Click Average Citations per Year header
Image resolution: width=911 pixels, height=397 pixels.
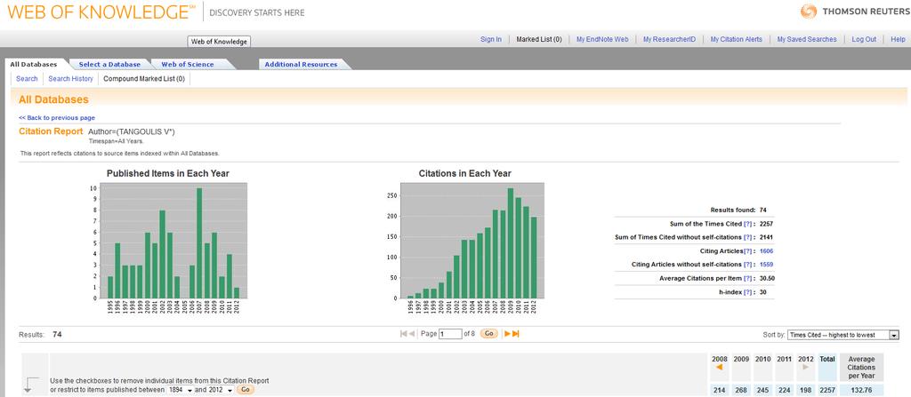click(x=861, y=367)
